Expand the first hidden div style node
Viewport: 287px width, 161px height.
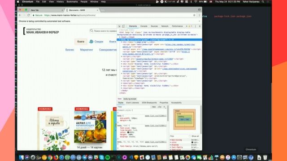pos(122,64)
